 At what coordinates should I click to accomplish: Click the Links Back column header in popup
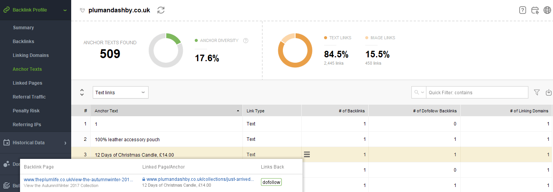272,167
